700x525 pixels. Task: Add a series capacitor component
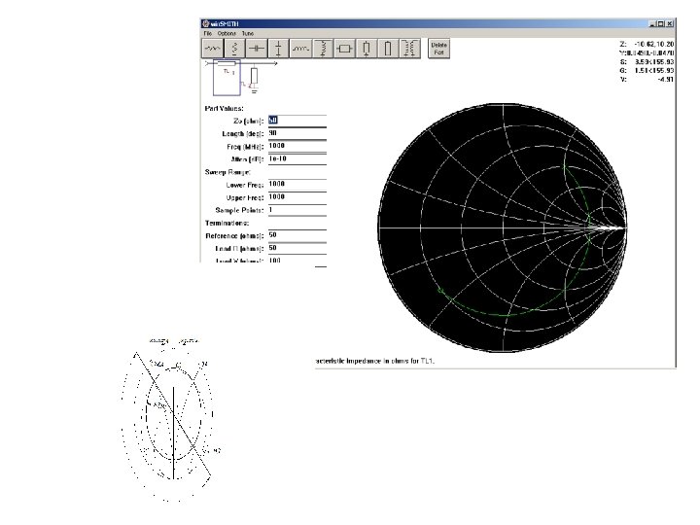(257, 49)
